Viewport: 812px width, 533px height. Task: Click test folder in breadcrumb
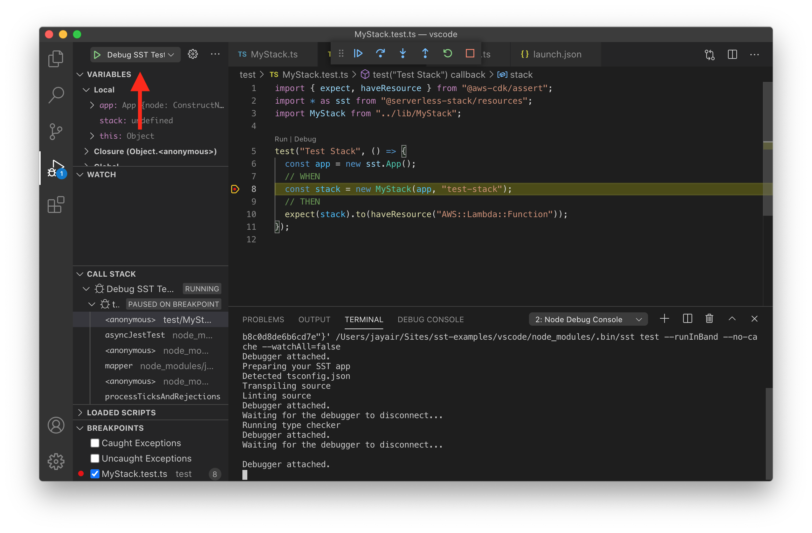coord(248,75)
